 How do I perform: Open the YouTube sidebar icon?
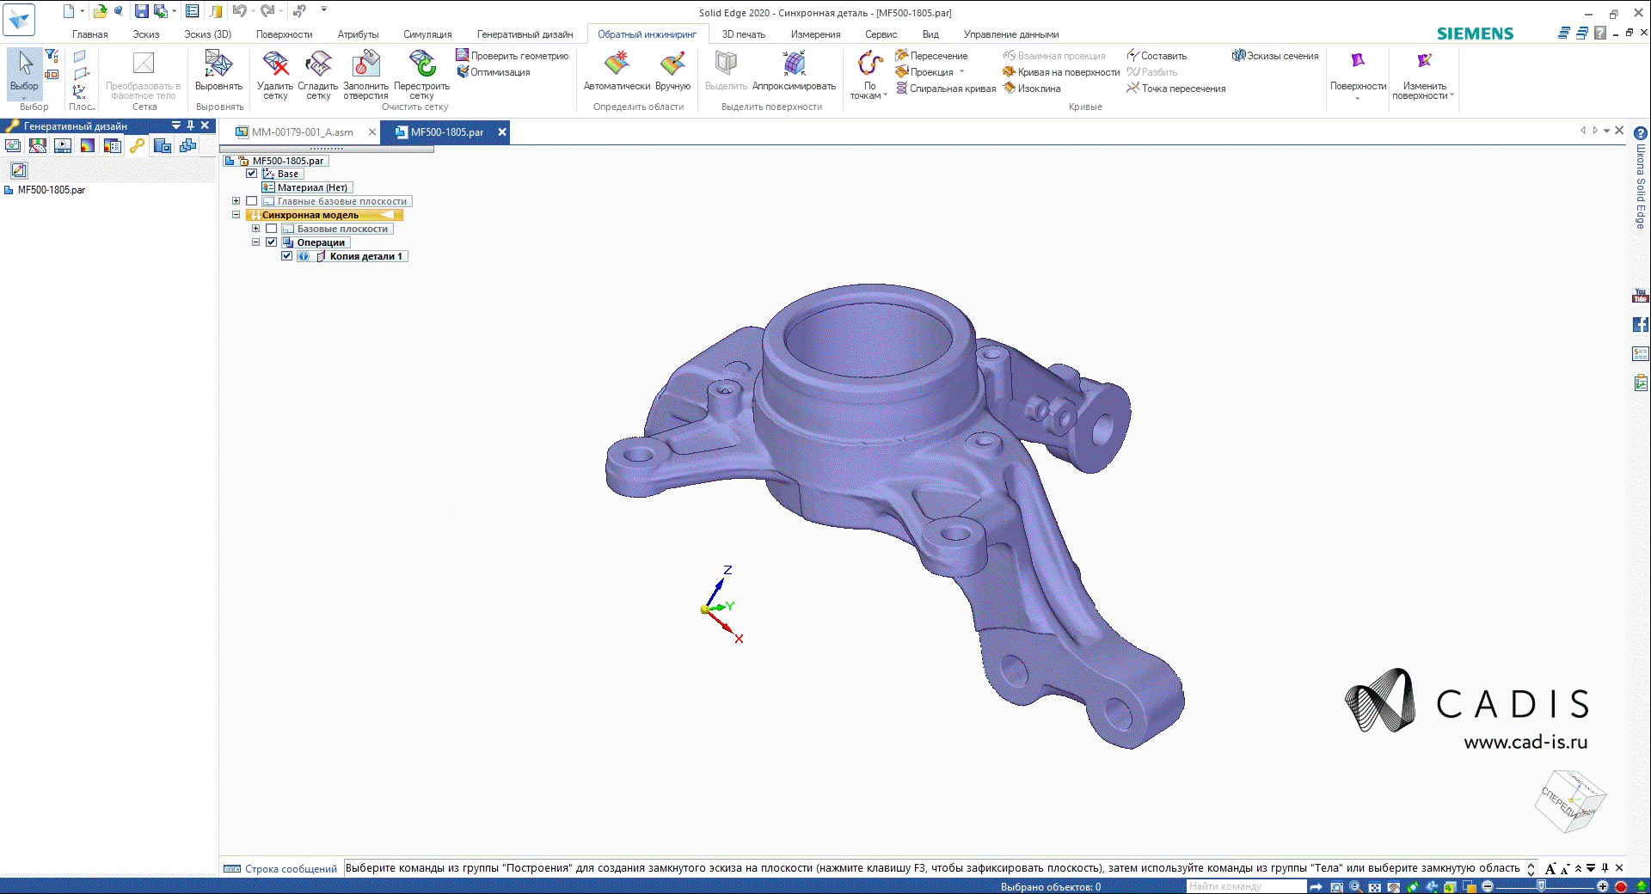point(1641,296)
